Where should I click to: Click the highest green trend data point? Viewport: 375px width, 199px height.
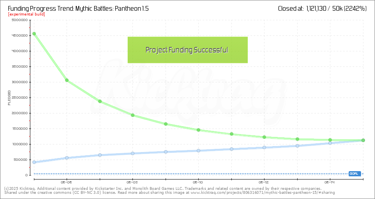(x=34, y=34)
